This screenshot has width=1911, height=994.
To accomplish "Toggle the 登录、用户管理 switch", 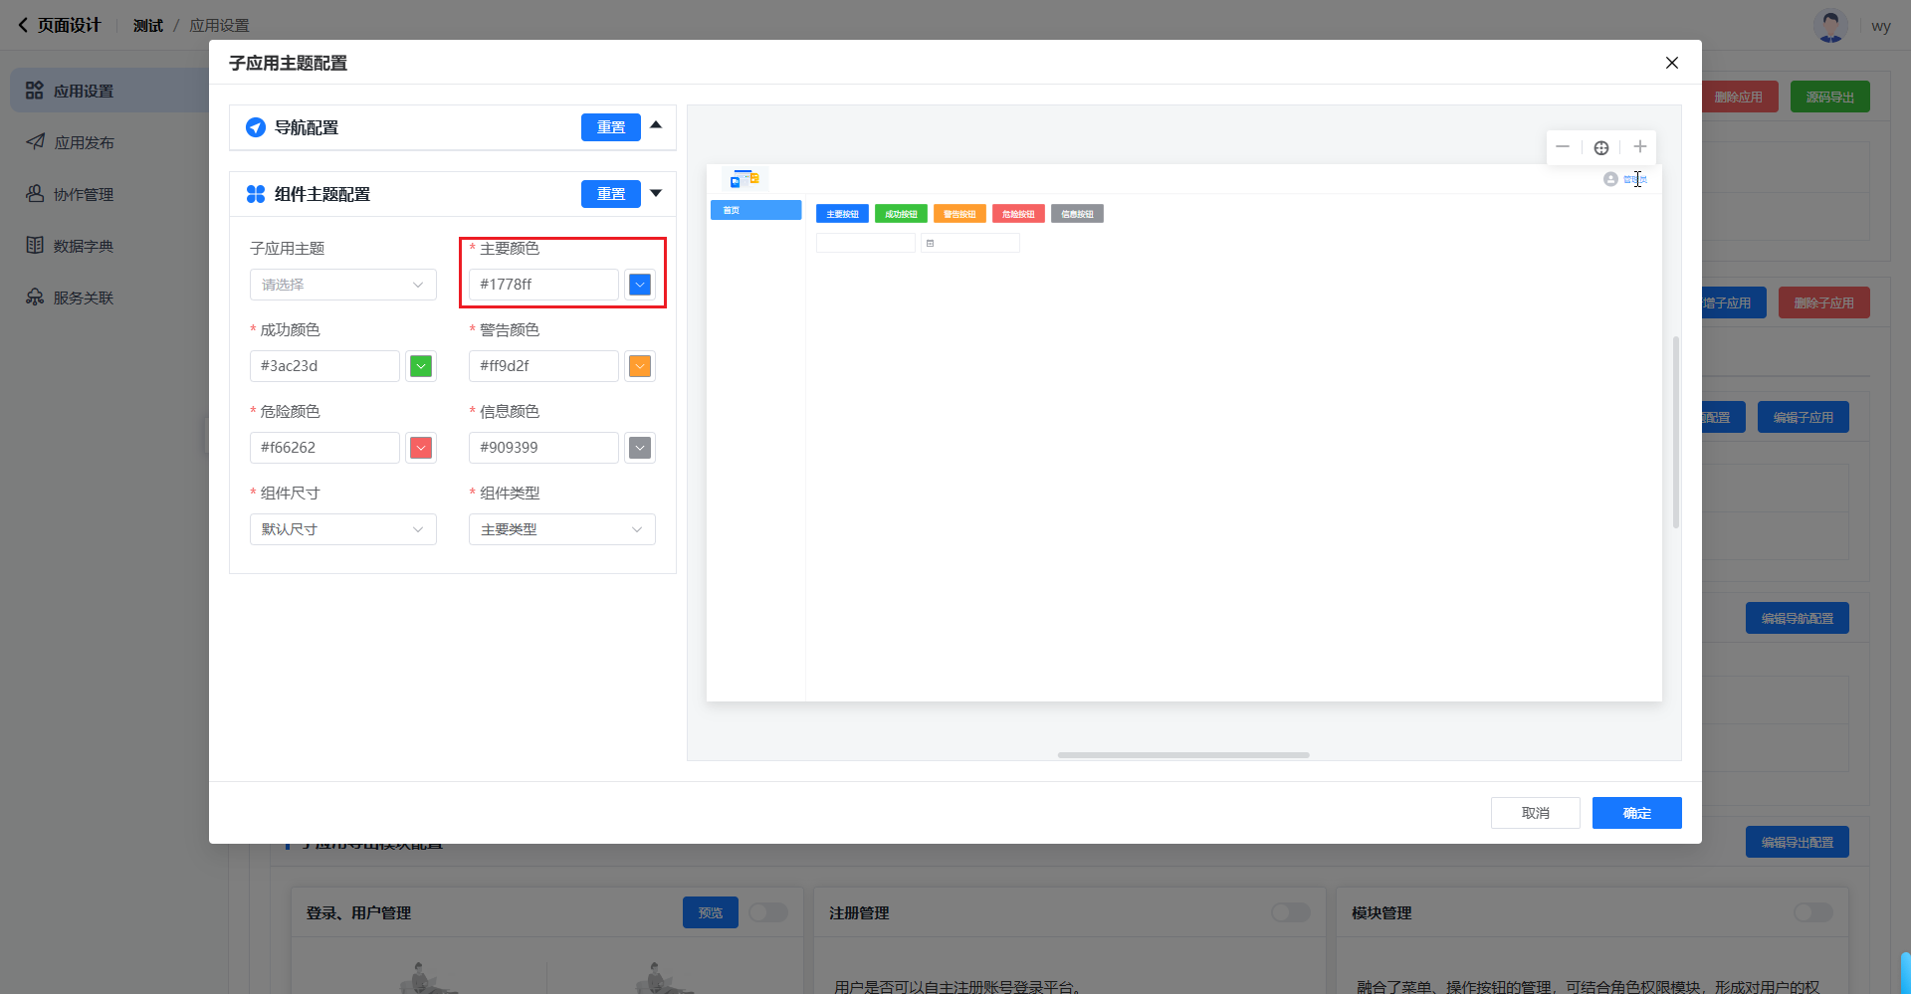I will point(768,912).
